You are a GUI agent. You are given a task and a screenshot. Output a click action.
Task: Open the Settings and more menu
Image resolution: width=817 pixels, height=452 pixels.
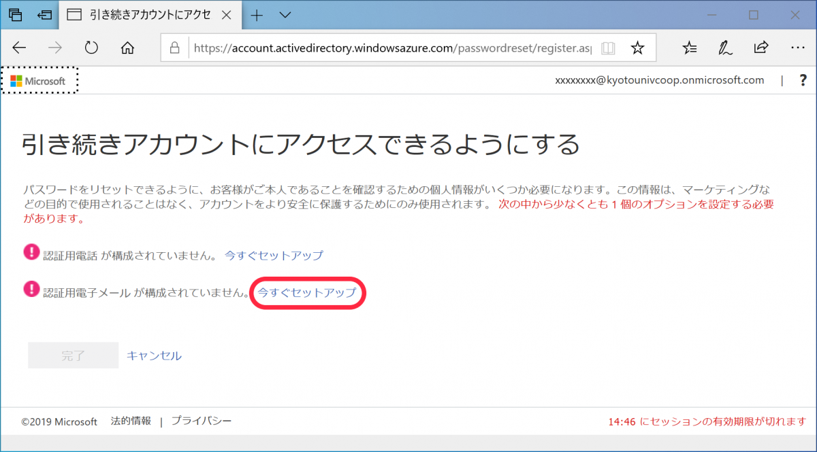point(798,48)
